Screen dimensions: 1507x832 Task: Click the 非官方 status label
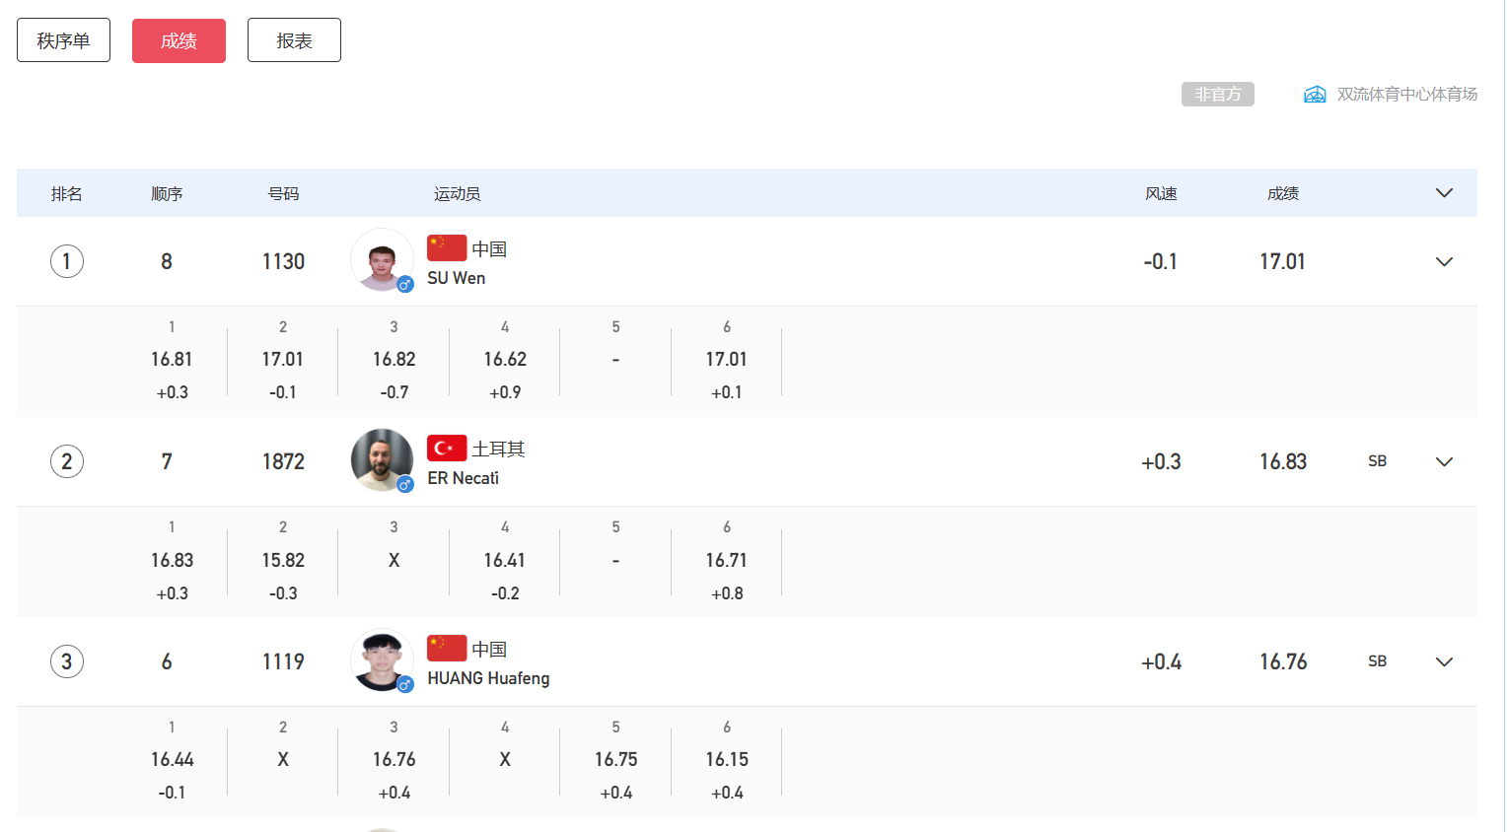[x=1218, y=95]
